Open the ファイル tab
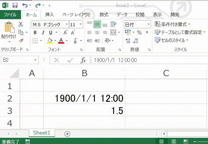 10,14
